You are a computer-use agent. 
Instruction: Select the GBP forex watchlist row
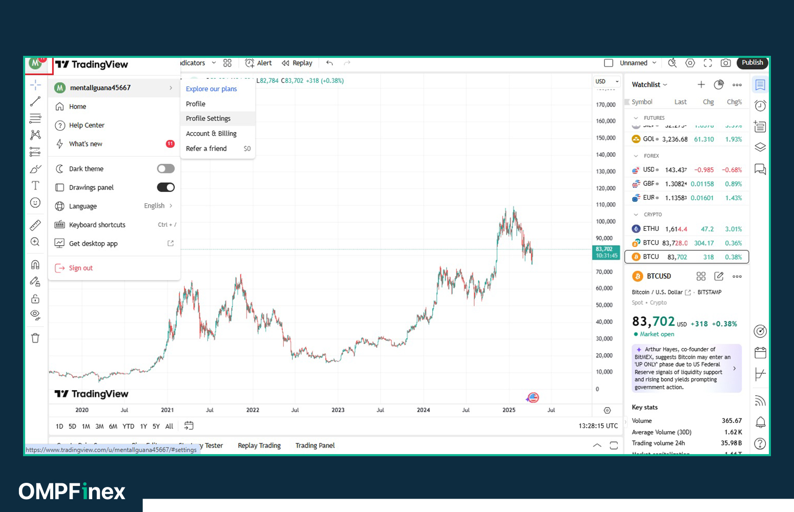coord(687,184)
